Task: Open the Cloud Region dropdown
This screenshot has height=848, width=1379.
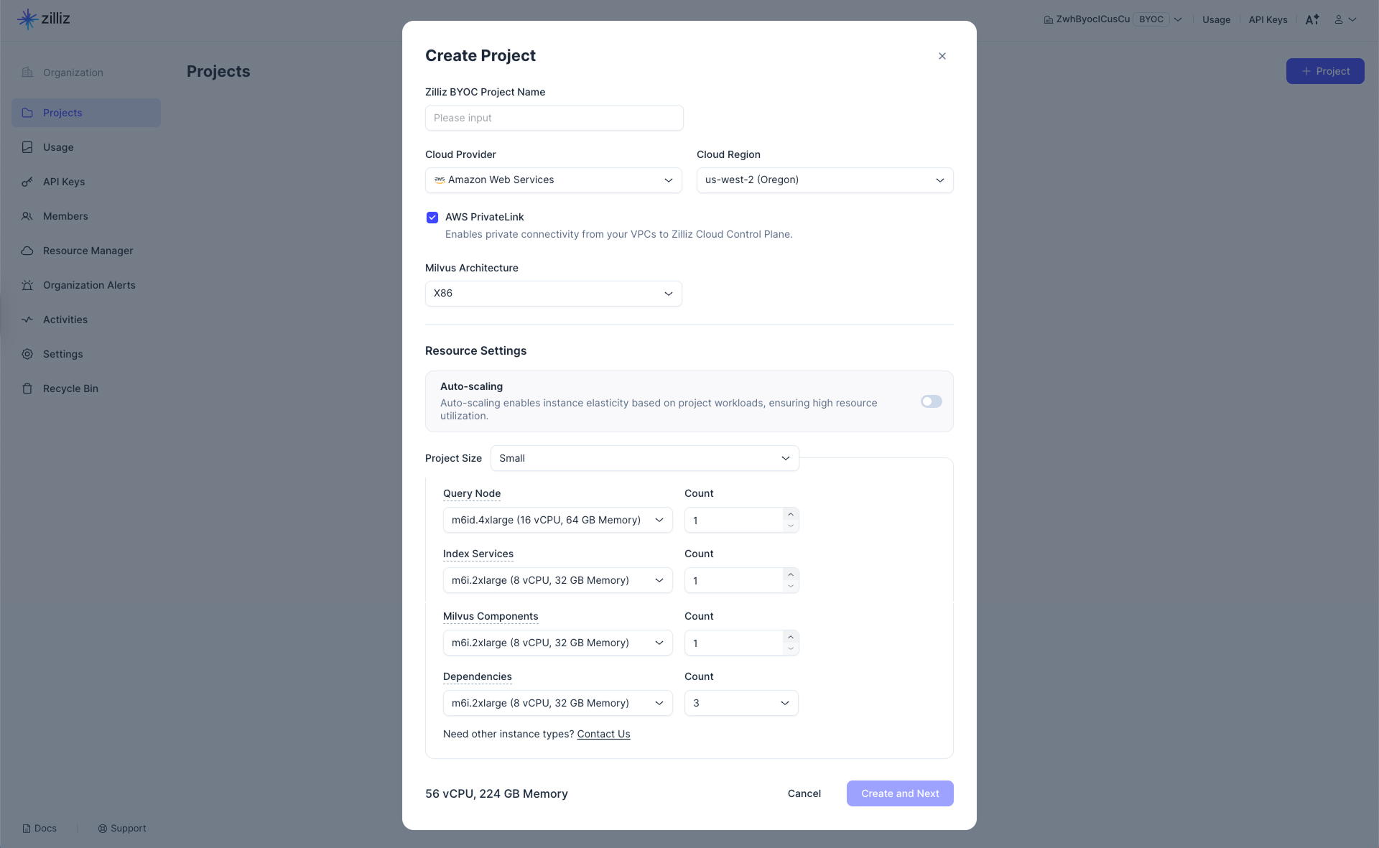Action: click(x=825, y=180)
